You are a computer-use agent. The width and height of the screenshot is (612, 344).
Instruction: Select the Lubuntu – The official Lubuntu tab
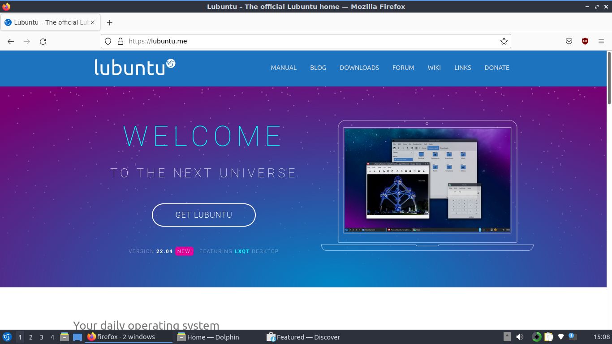pyautogui.click(x=50, y=22)
